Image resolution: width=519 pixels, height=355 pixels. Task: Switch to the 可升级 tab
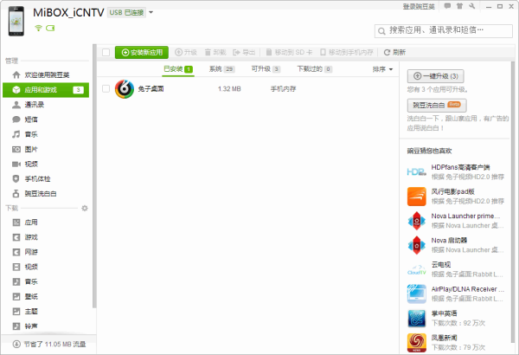[266, 69]
